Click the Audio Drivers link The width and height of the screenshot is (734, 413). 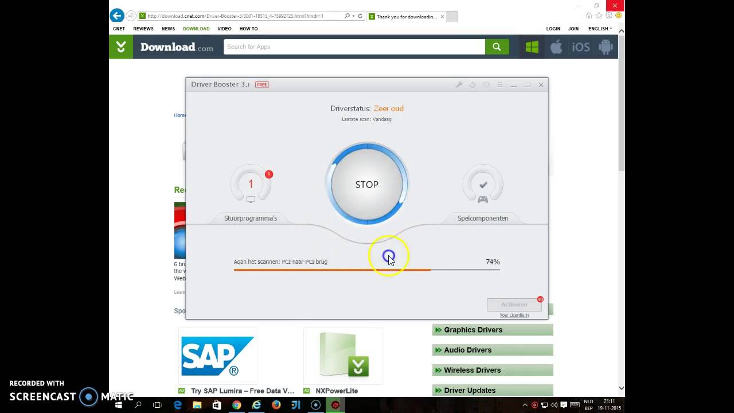[x=493, y=350]
